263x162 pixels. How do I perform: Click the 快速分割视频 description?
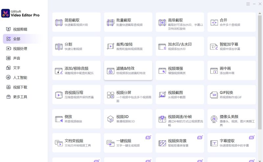click(x=73, y=49)
